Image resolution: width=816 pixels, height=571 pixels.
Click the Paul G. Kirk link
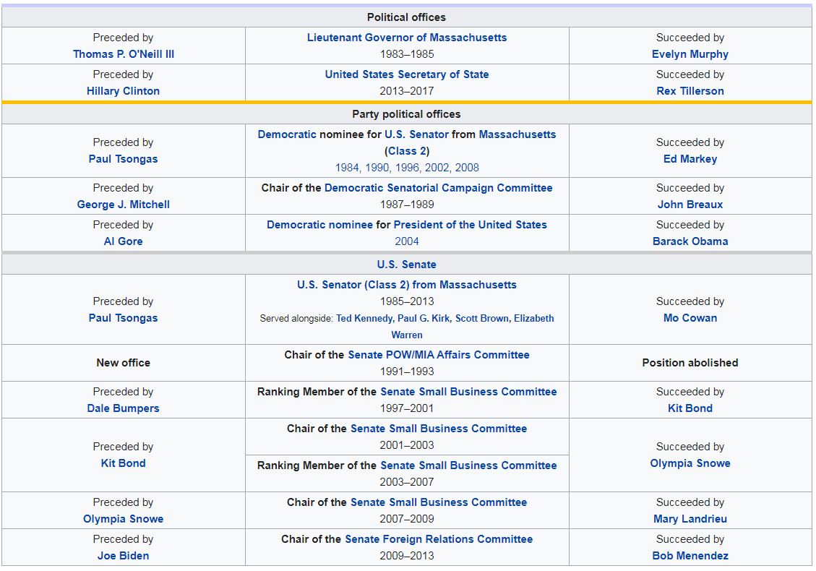[424, 319]
